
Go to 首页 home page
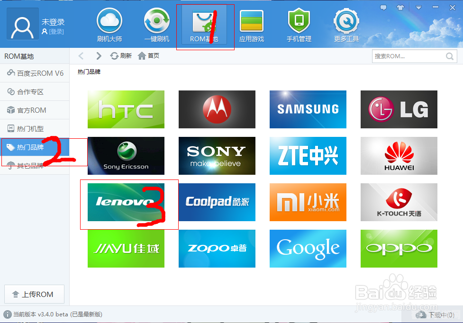pos(148,56)
